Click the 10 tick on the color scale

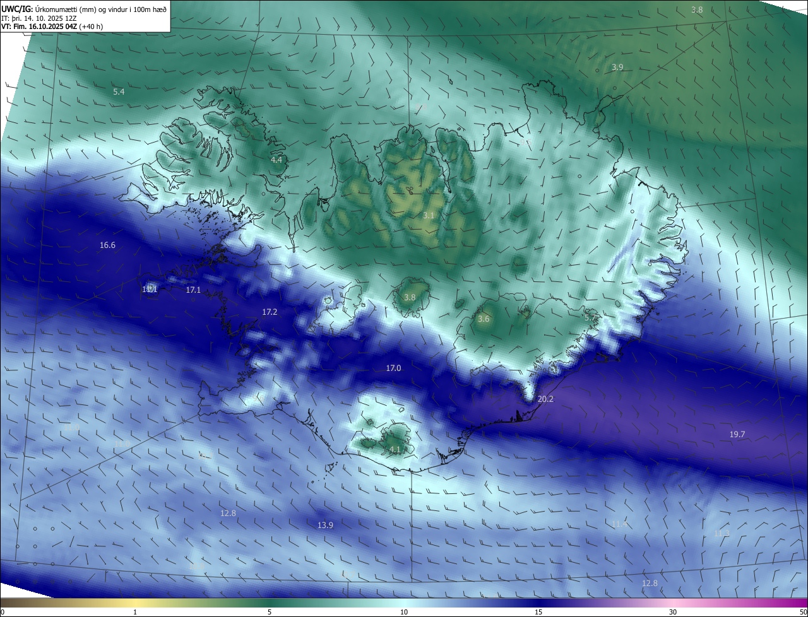[404, 612]
